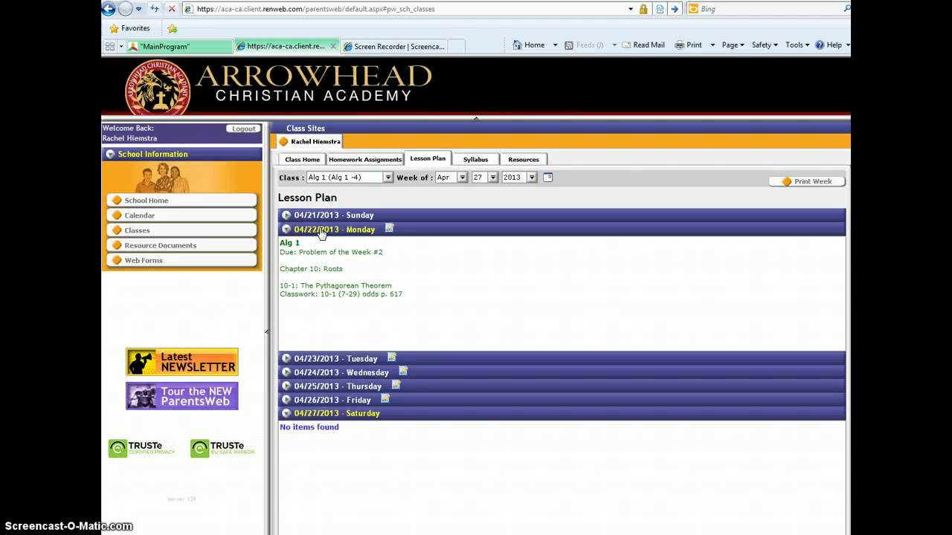Click the TRUSTe Certified Privacy badge
952x535 pixels.
(x=142, y=448)
